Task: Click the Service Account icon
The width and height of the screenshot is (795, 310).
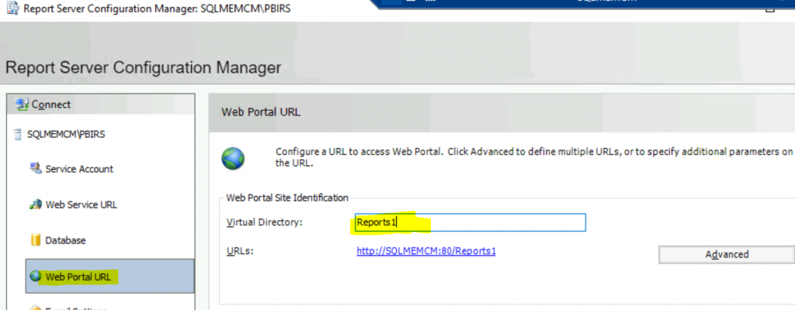Action: pos(35,168)
